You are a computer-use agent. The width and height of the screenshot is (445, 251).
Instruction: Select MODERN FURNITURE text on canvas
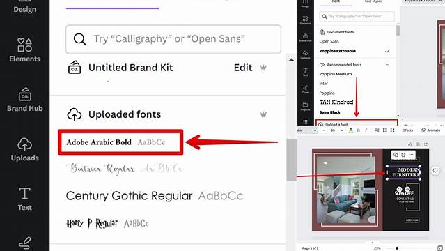click(x=406, y=172)
